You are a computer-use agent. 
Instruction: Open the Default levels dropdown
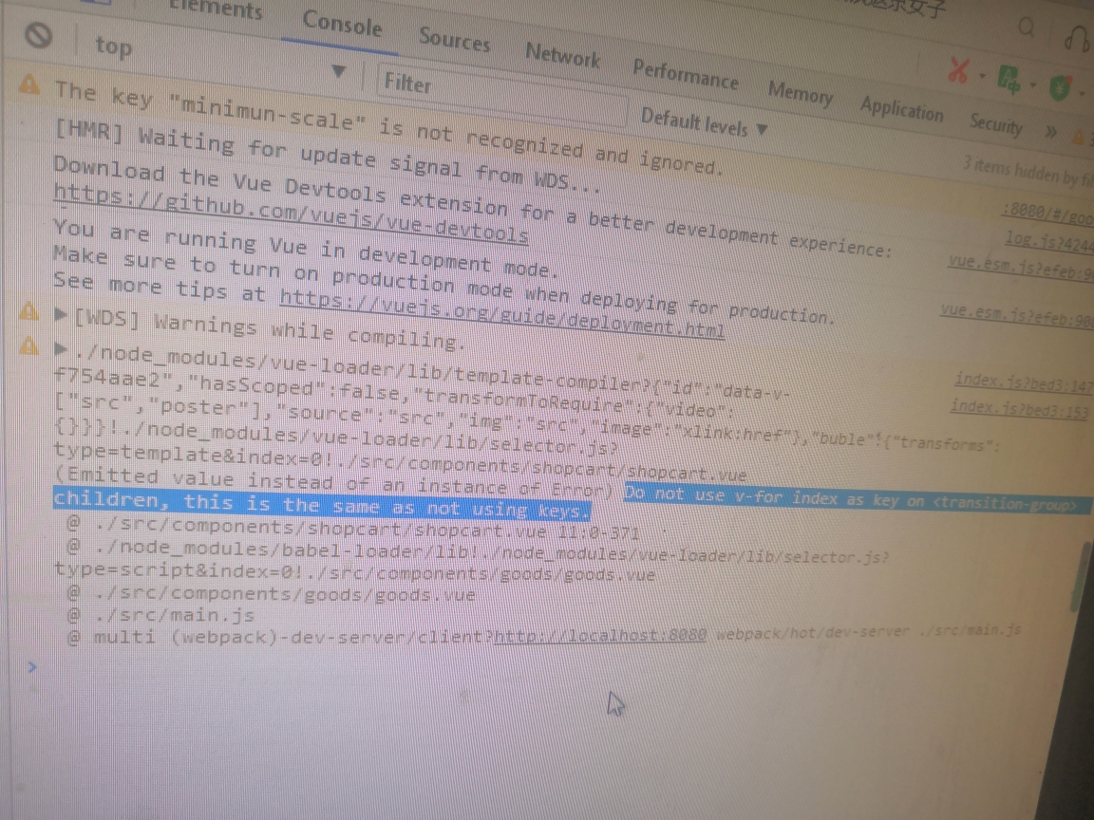pyautogui.click(x=705, y=123)
